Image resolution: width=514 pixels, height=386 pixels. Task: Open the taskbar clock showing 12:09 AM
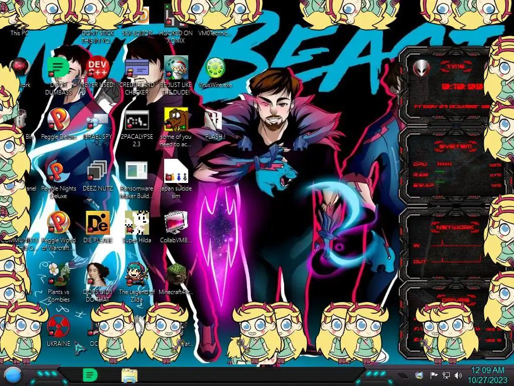coord(487,375)
